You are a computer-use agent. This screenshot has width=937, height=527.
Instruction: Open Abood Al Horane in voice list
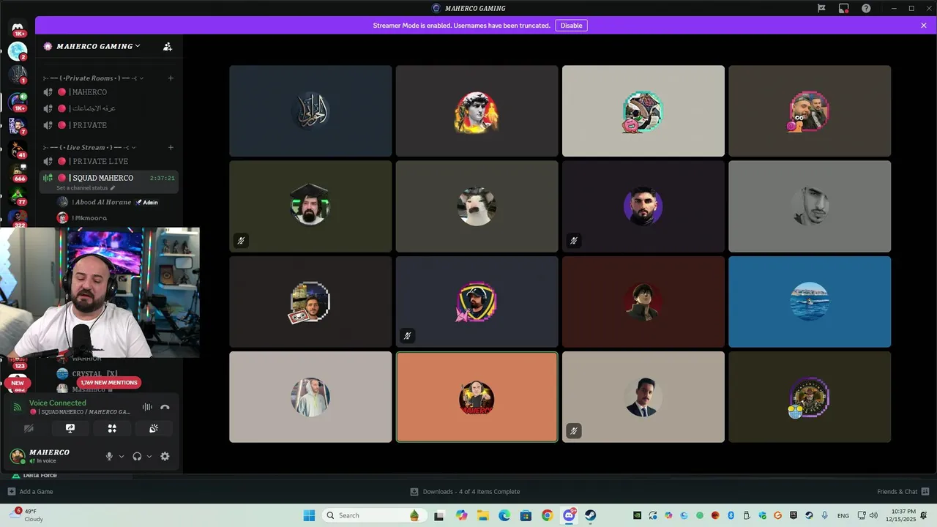[x=109, y=202]
